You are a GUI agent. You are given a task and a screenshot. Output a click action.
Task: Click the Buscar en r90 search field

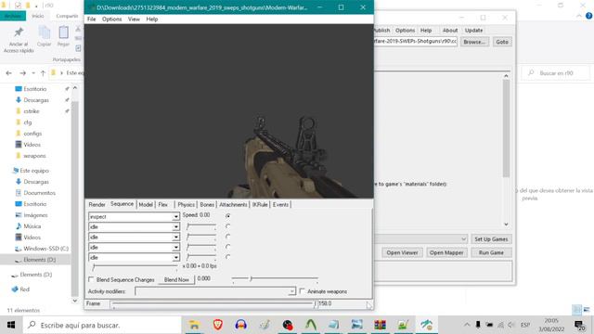tap(555, 73)
